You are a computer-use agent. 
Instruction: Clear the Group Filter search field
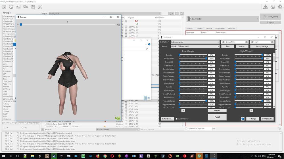point(247,42)
